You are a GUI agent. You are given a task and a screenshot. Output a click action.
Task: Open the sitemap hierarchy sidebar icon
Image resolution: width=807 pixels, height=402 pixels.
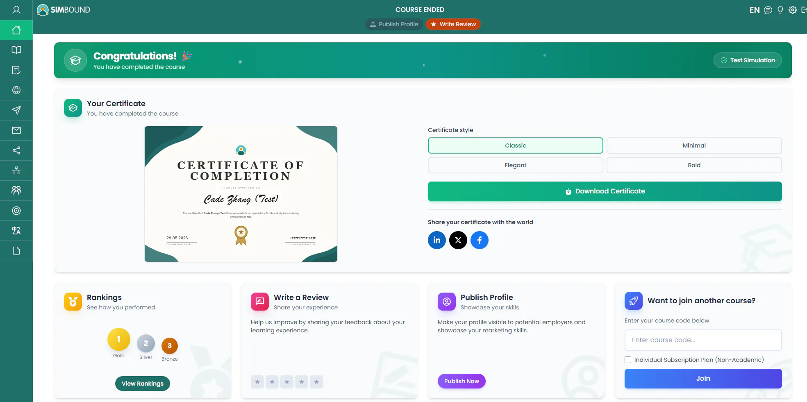pyautogui.click(x=16, y=170)
